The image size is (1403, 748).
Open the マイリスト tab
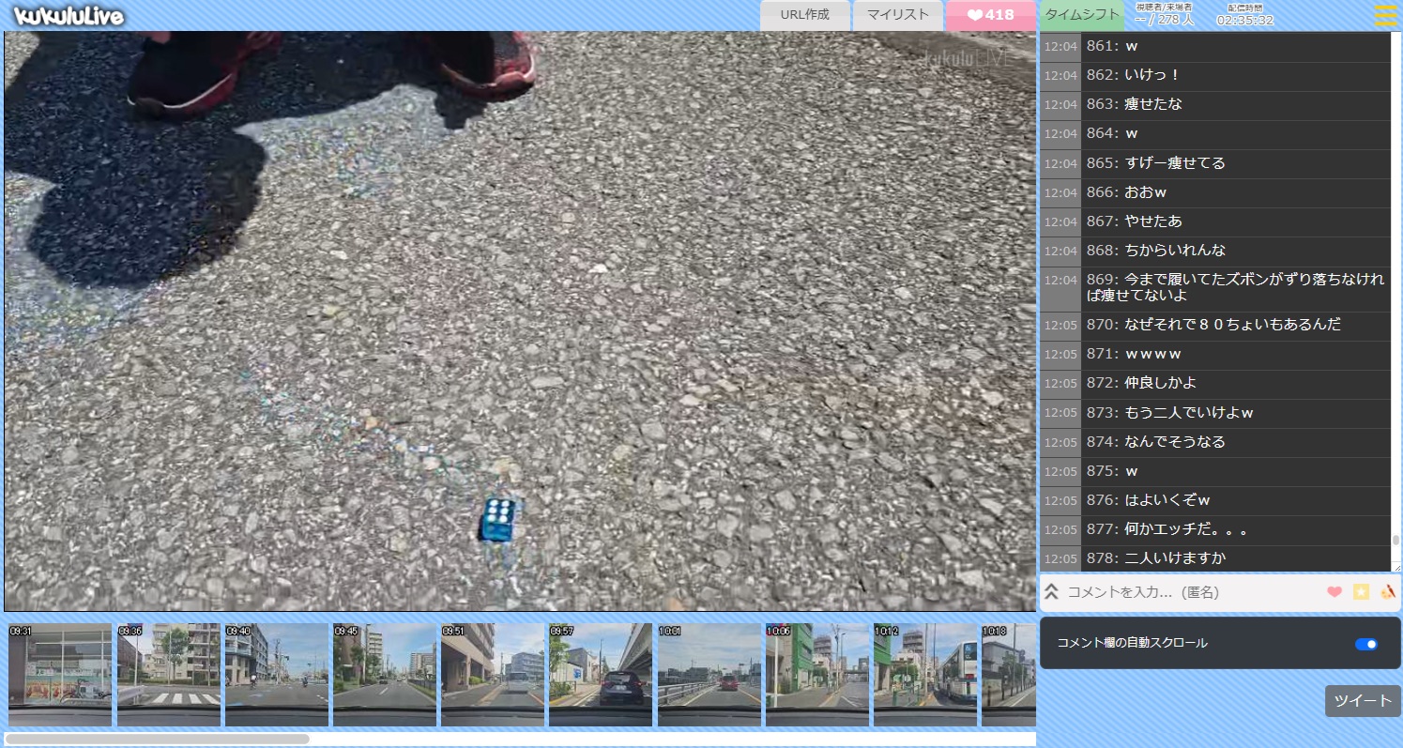pos(898,15)
